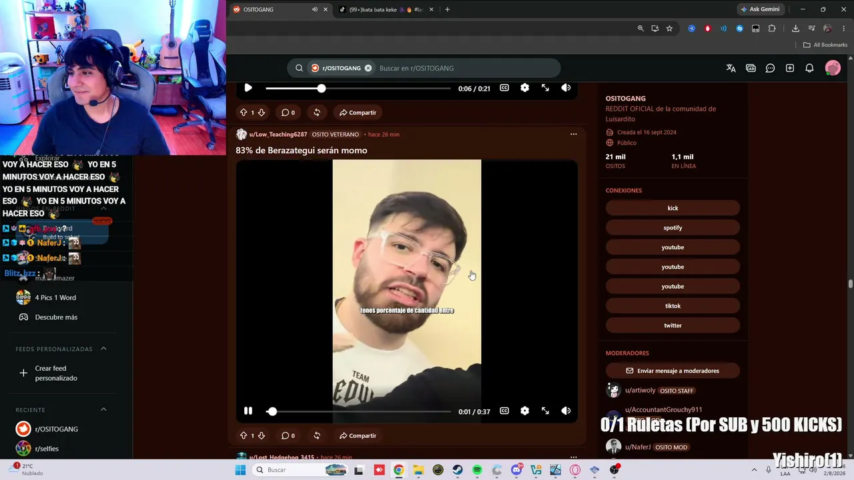Open the kick connection link
The image size is (854, 480).
[673, 208]
